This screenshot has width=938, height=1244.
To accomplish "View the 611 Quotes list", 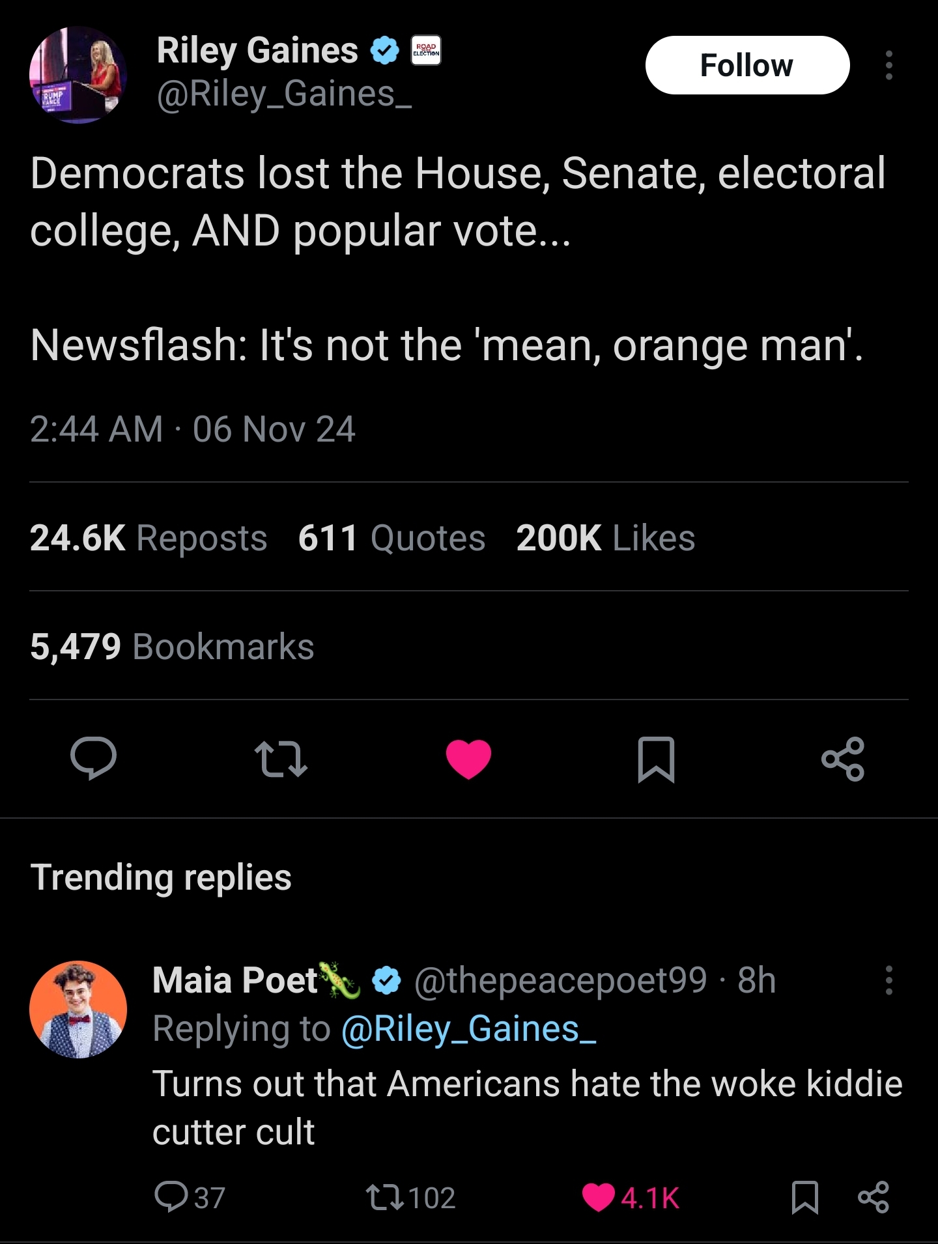I will pyautogui.click(x=391, y=538).
